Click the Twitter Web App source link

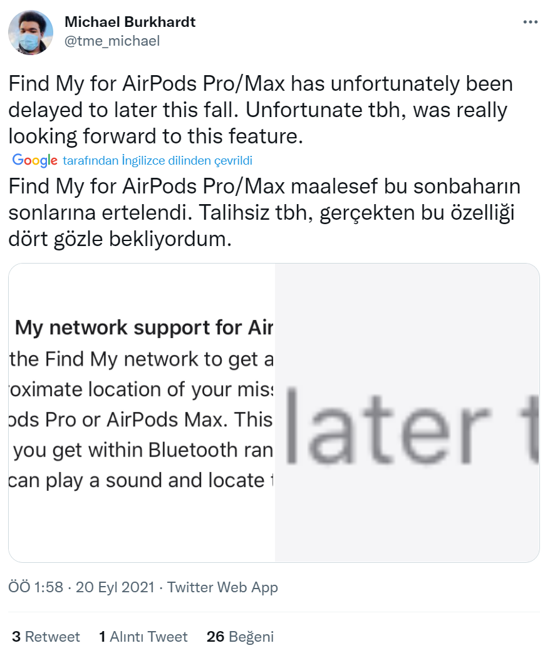tap(222, 587)
